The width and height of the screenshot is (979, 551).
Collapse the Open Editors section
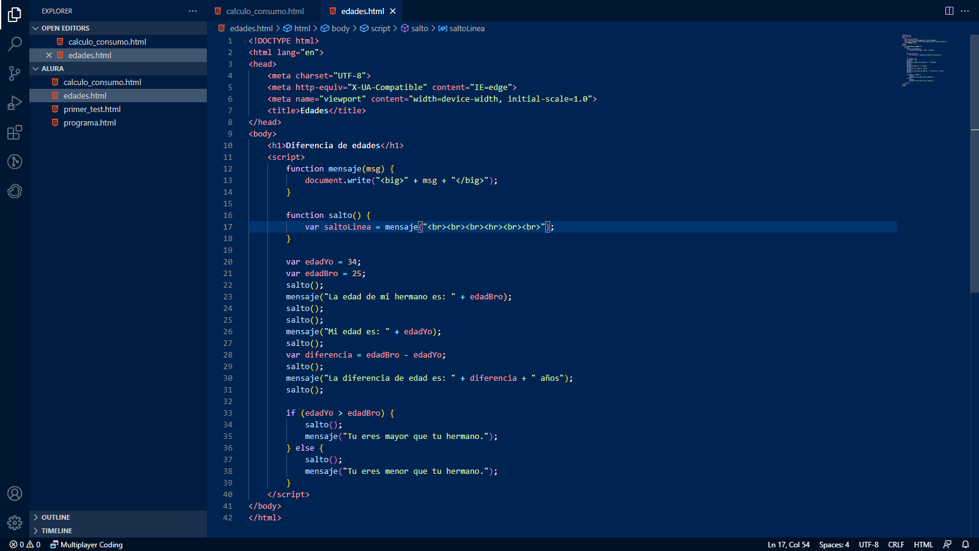coord(118,28)
